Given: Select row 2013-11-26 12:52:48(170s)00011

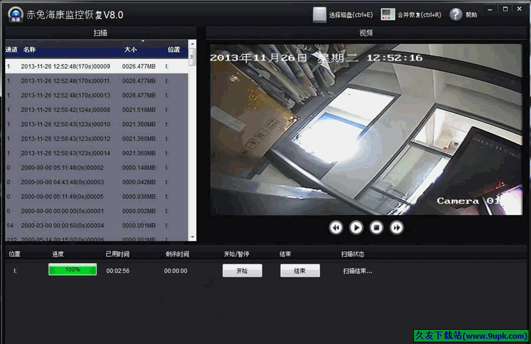Looking at the screenshot, I should tap(96, 81).
